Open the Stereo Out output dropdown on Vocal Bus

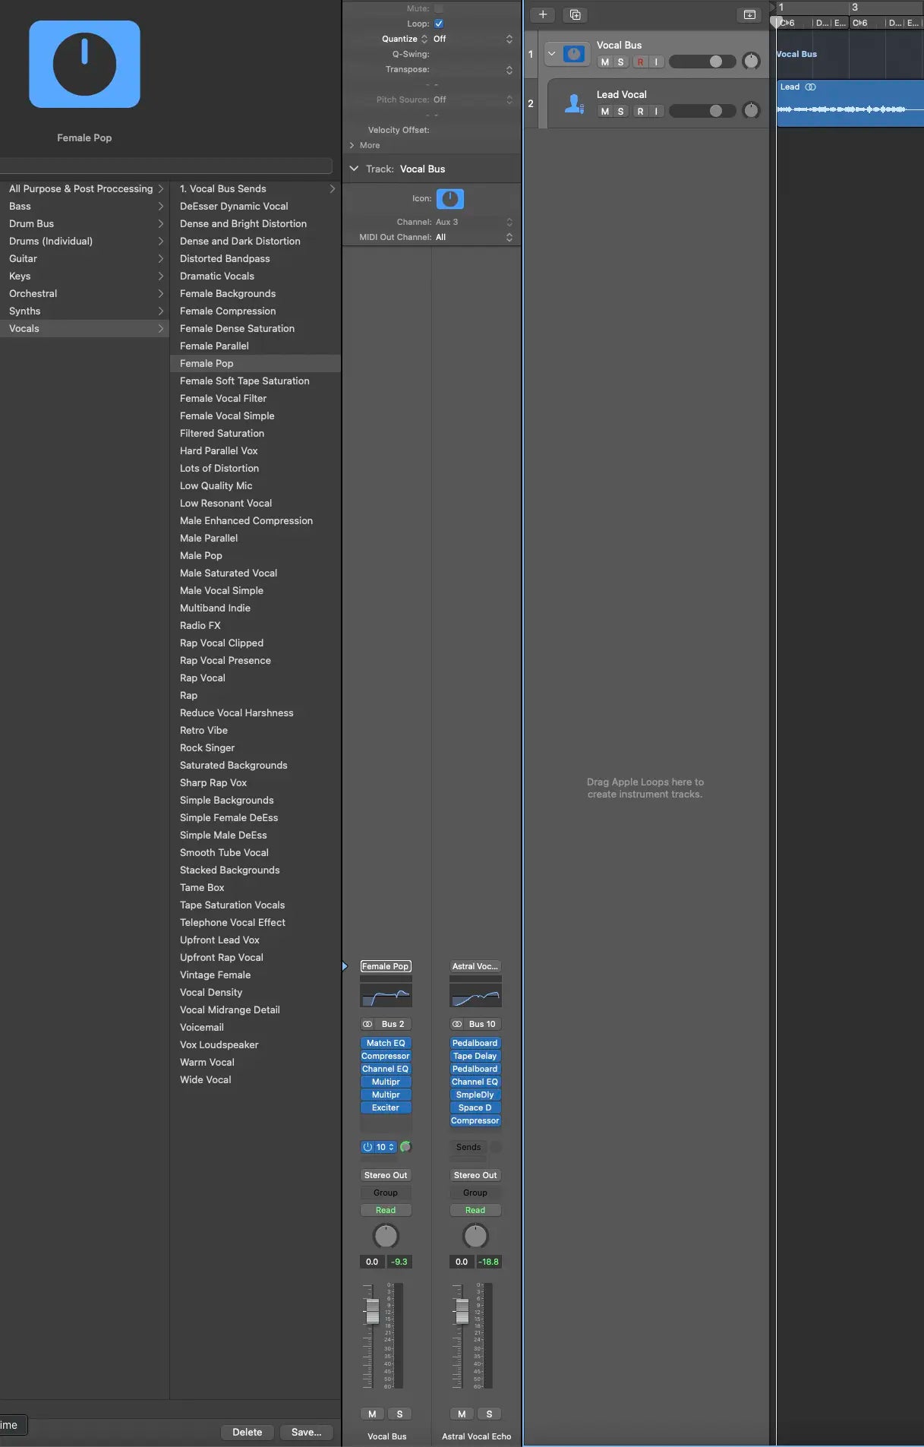pos(386,1175)
